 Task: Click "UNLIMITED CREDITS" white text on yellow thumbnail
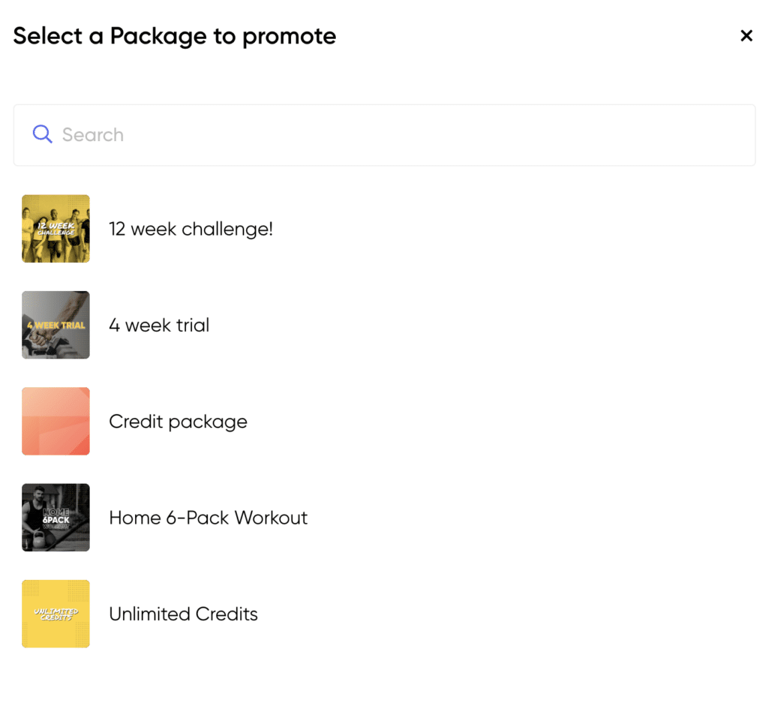click(x=55, y=614)
